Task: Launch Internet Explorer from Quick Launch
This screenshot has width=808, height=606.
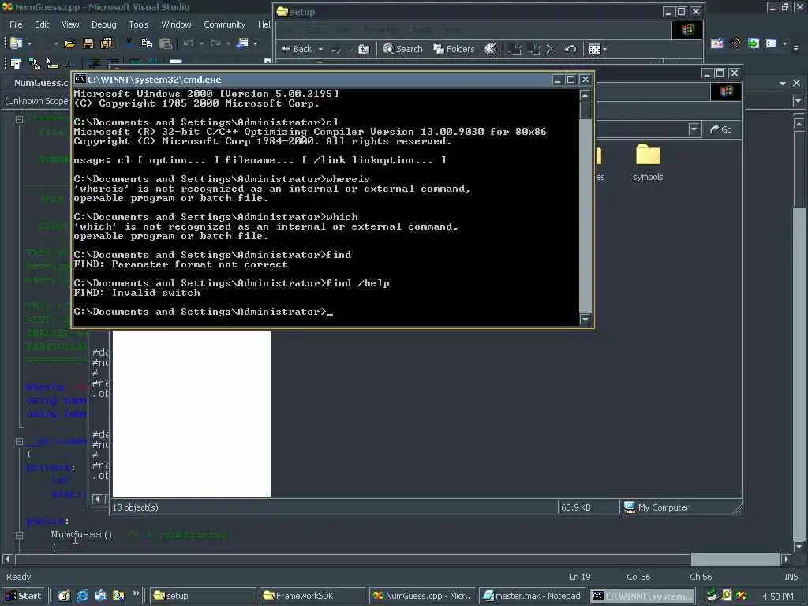Action: point(82,596)
